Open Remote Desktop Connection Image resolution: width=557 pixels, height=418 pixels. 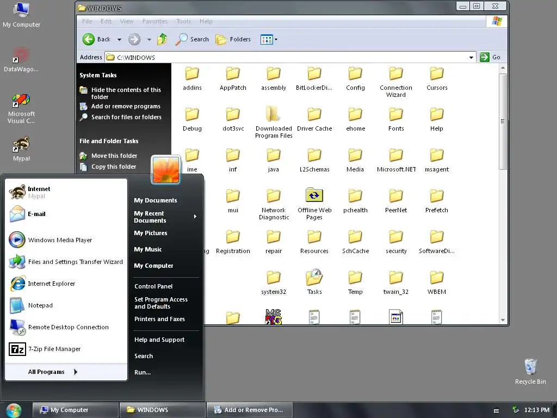tap(66, 327)
